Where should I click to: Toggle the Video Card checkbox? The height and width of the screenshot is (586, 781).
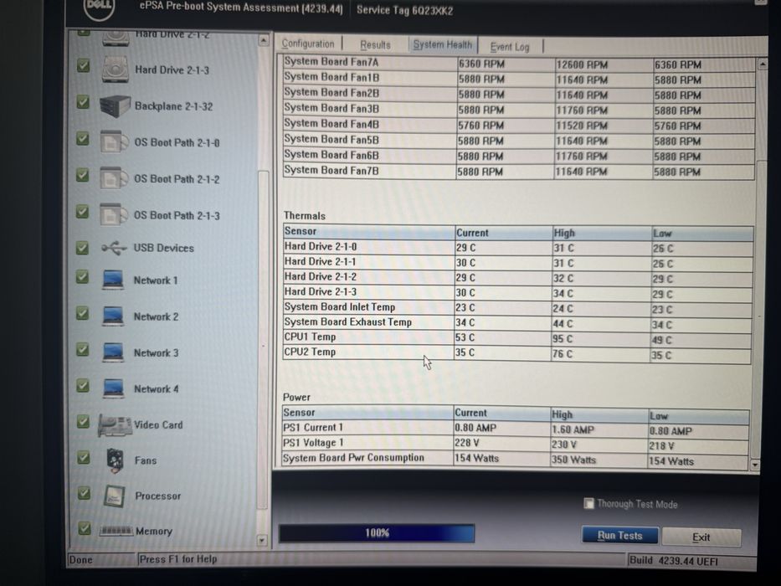click(x=83, y=422)
